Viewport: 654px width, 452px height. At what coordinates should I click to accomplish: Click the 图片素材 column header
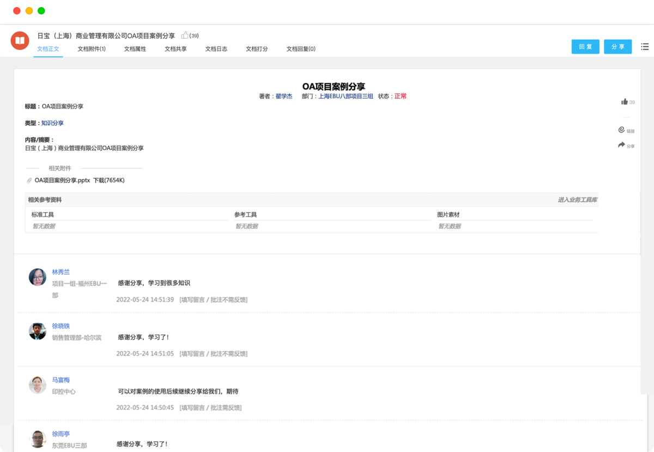point(449,215)
